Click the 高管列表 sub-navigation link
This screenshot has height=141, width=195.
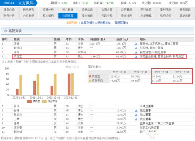click(x=72, y=23)
